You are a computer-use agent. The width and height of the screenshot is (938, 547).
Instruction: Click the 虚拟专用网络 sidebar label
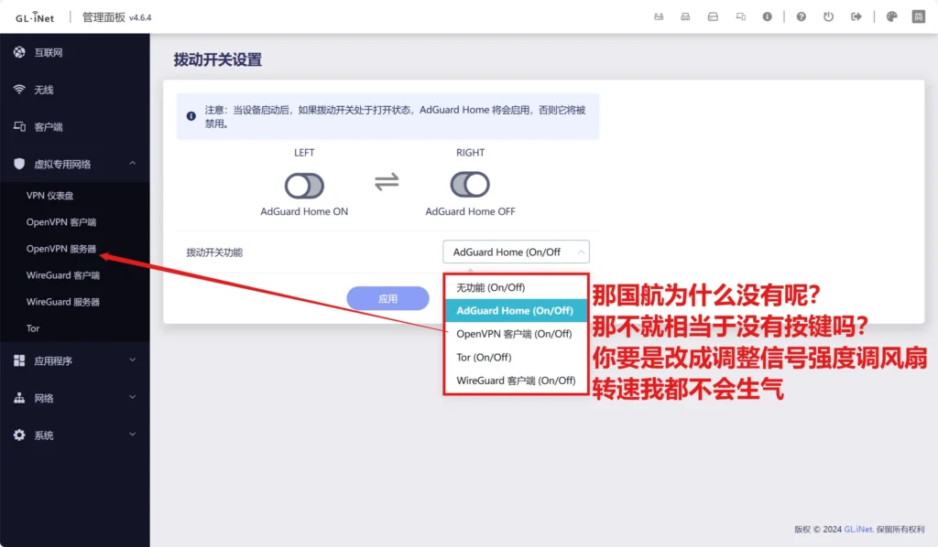pos(62,165)
